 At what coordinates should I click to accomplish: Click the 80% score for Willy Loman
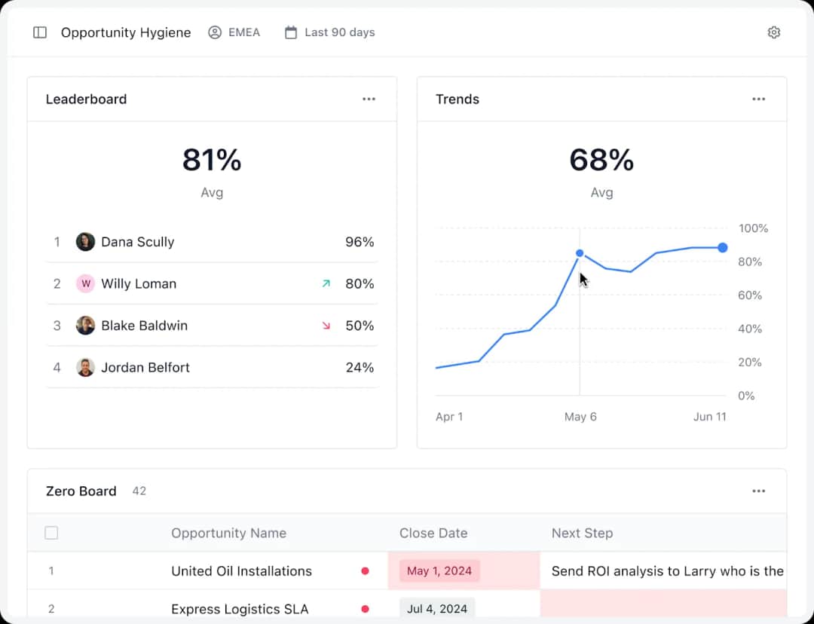point(360,283)
